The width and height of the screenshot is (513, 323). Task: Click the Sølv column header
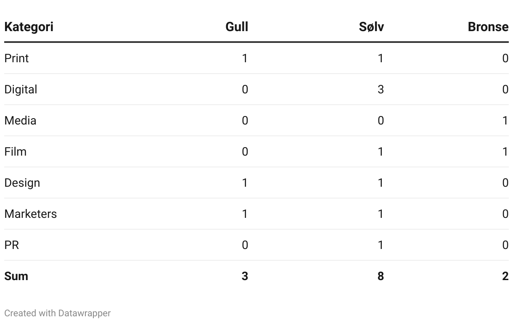point(371,27)
